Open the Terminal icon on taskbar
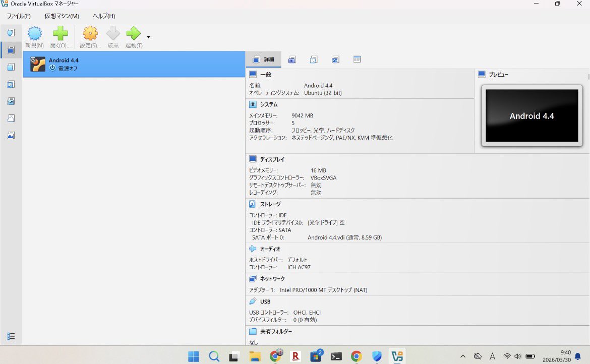 336,356
